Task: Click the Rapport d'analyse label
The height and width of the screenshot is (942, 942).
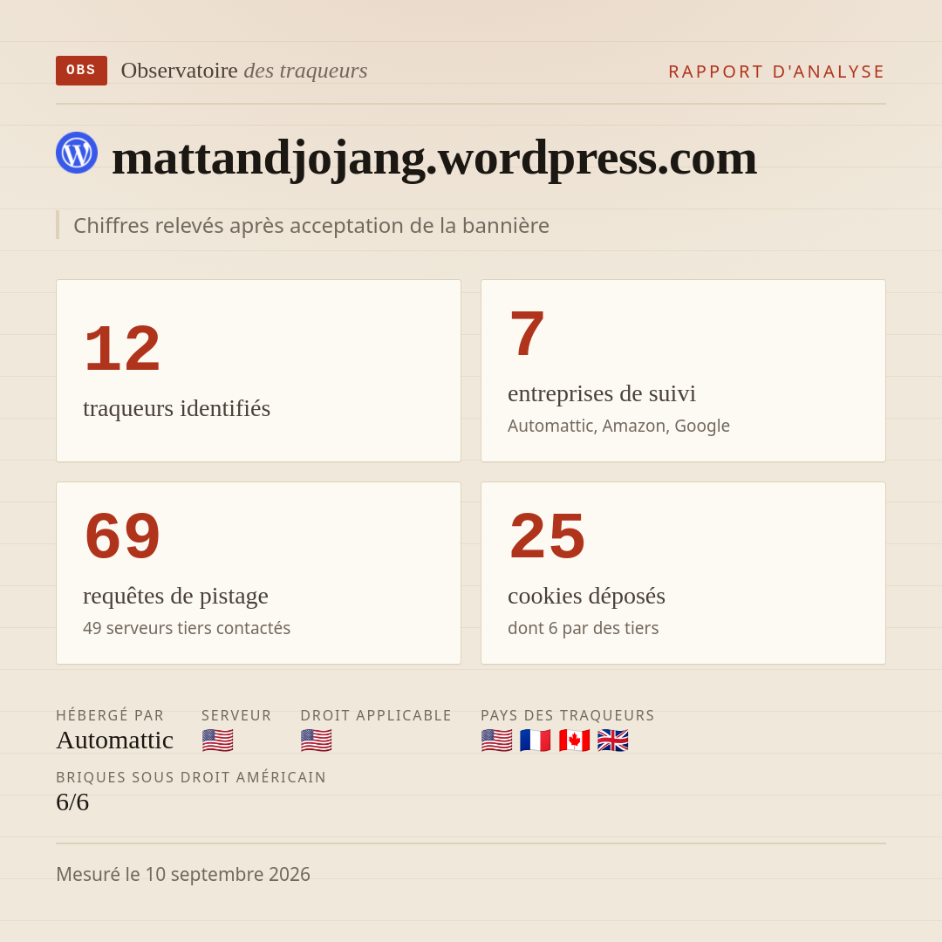Action: click(x=777, y=72)
